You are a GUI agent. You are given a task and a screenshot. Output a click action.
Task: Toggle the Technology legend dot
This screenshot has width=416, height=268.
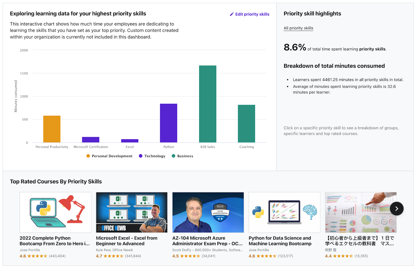point(141,156)
